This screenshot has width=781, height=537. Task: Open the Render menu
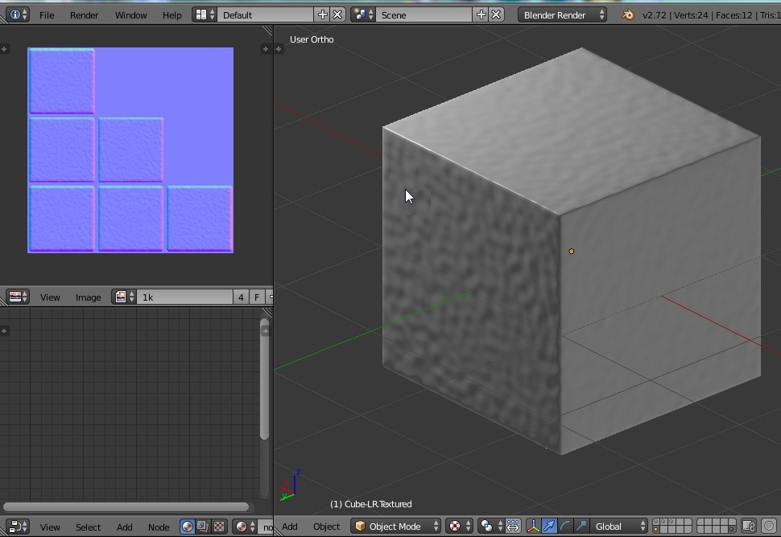click(x=84, y=14)
